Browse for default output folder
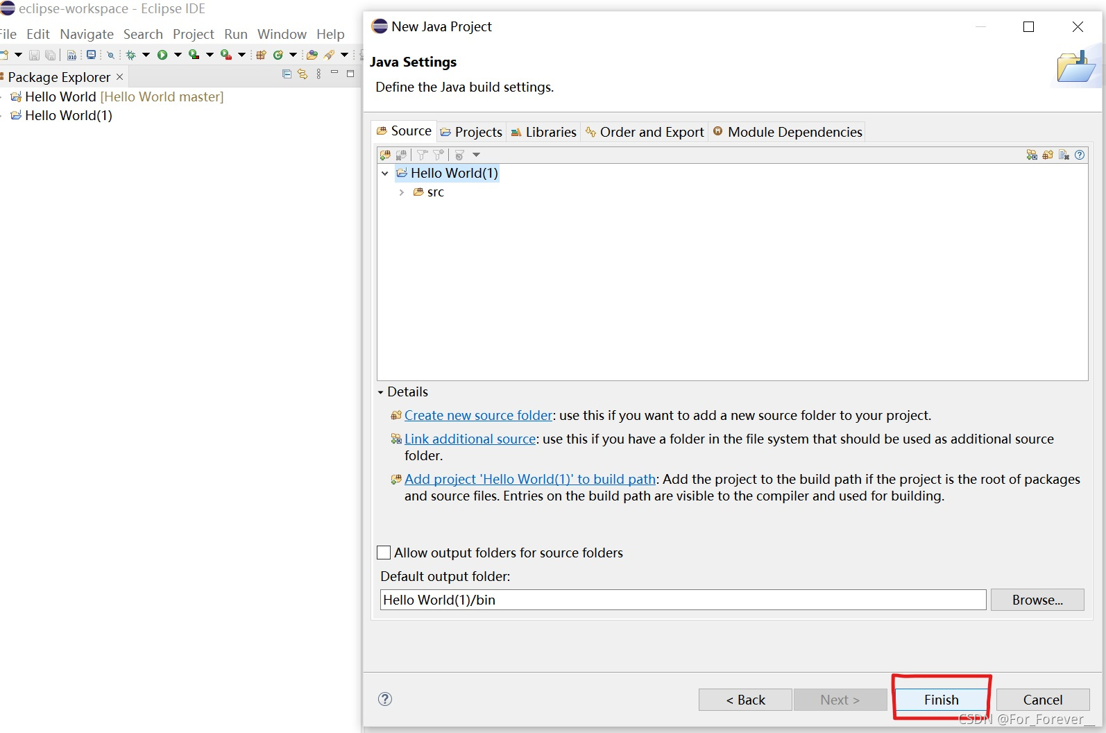1106x733 pixels. click(x=1037, y=600)
